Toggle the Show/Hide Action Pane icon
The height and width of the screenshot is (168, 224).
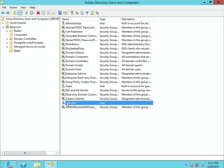point(65,13)
